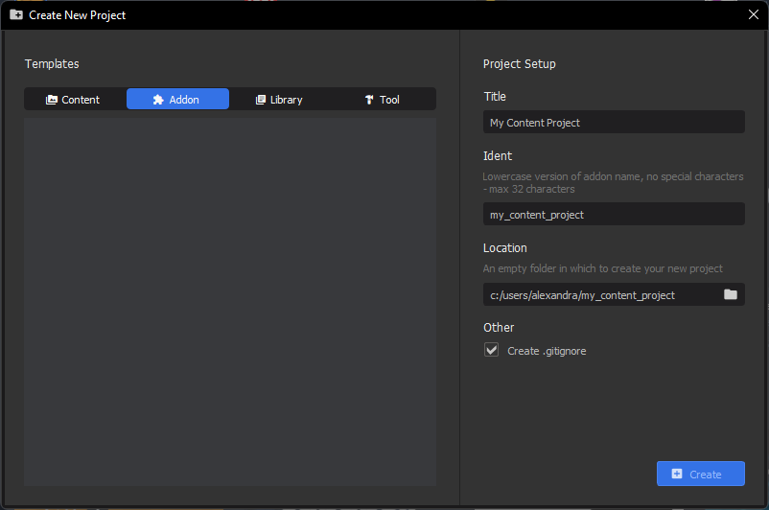
Task: Open the Library templates tab
Action: click(281, 99)
